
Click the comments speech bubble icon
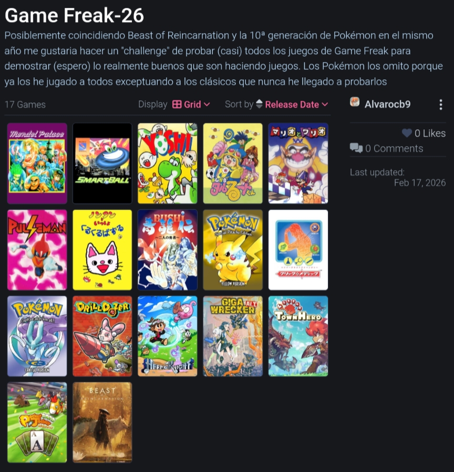(356, 148)
